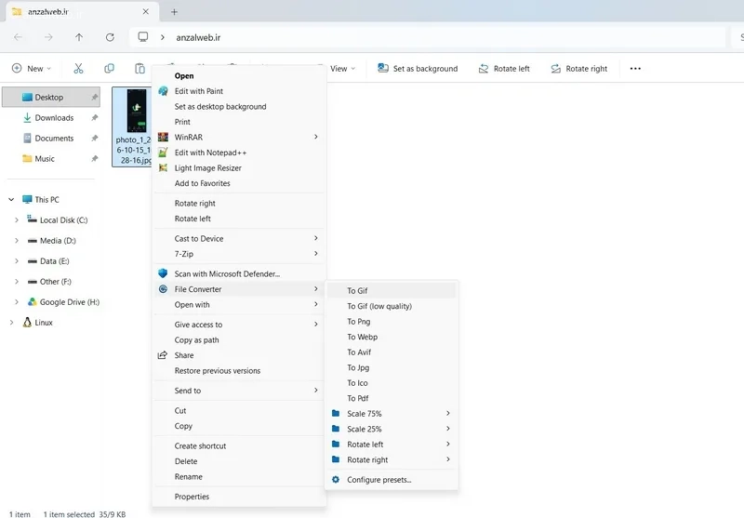This screenshot has width=744, height=518.
Task: Open the New dropdown button
Action: pos(31,68)
